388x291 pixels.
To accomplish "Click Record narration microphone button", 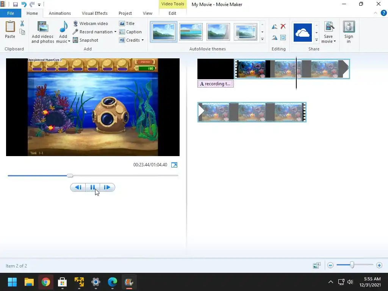I will click(92, 32).
